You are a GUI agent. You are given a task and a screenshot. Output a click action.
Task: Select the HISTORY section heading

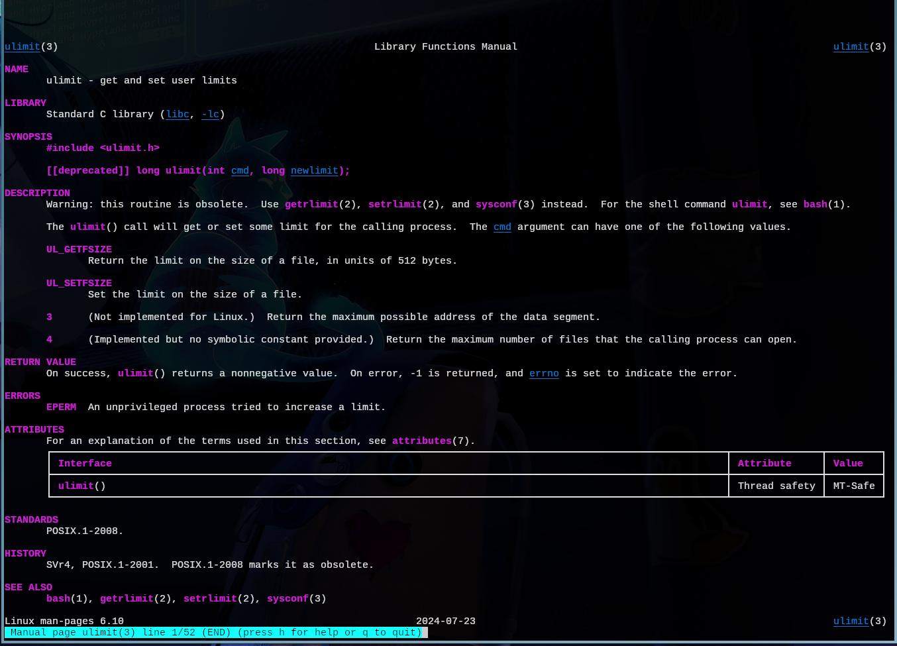point(25,554)
